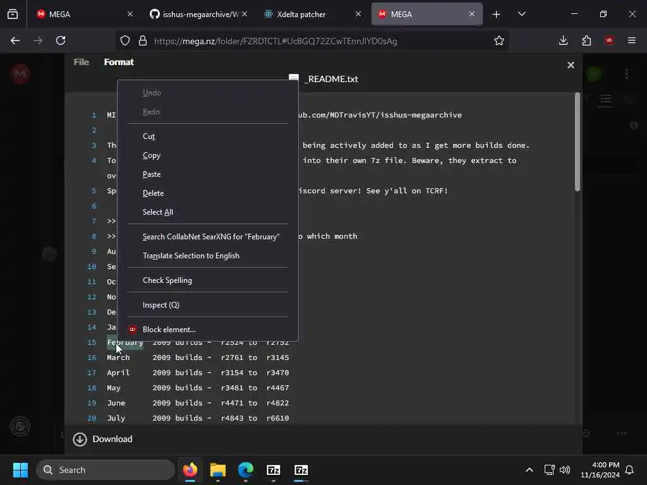Image resolution: width=647 pixels, height=485 pixels.
Task: Open the second 7-Zip taskbar icon
Action: pos(301,470)
